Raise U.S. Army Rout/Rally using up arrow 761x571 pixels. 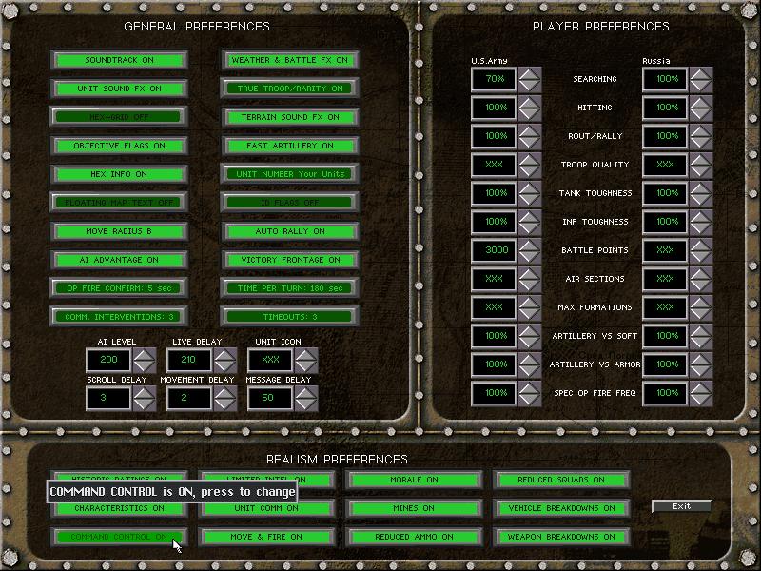530,131
